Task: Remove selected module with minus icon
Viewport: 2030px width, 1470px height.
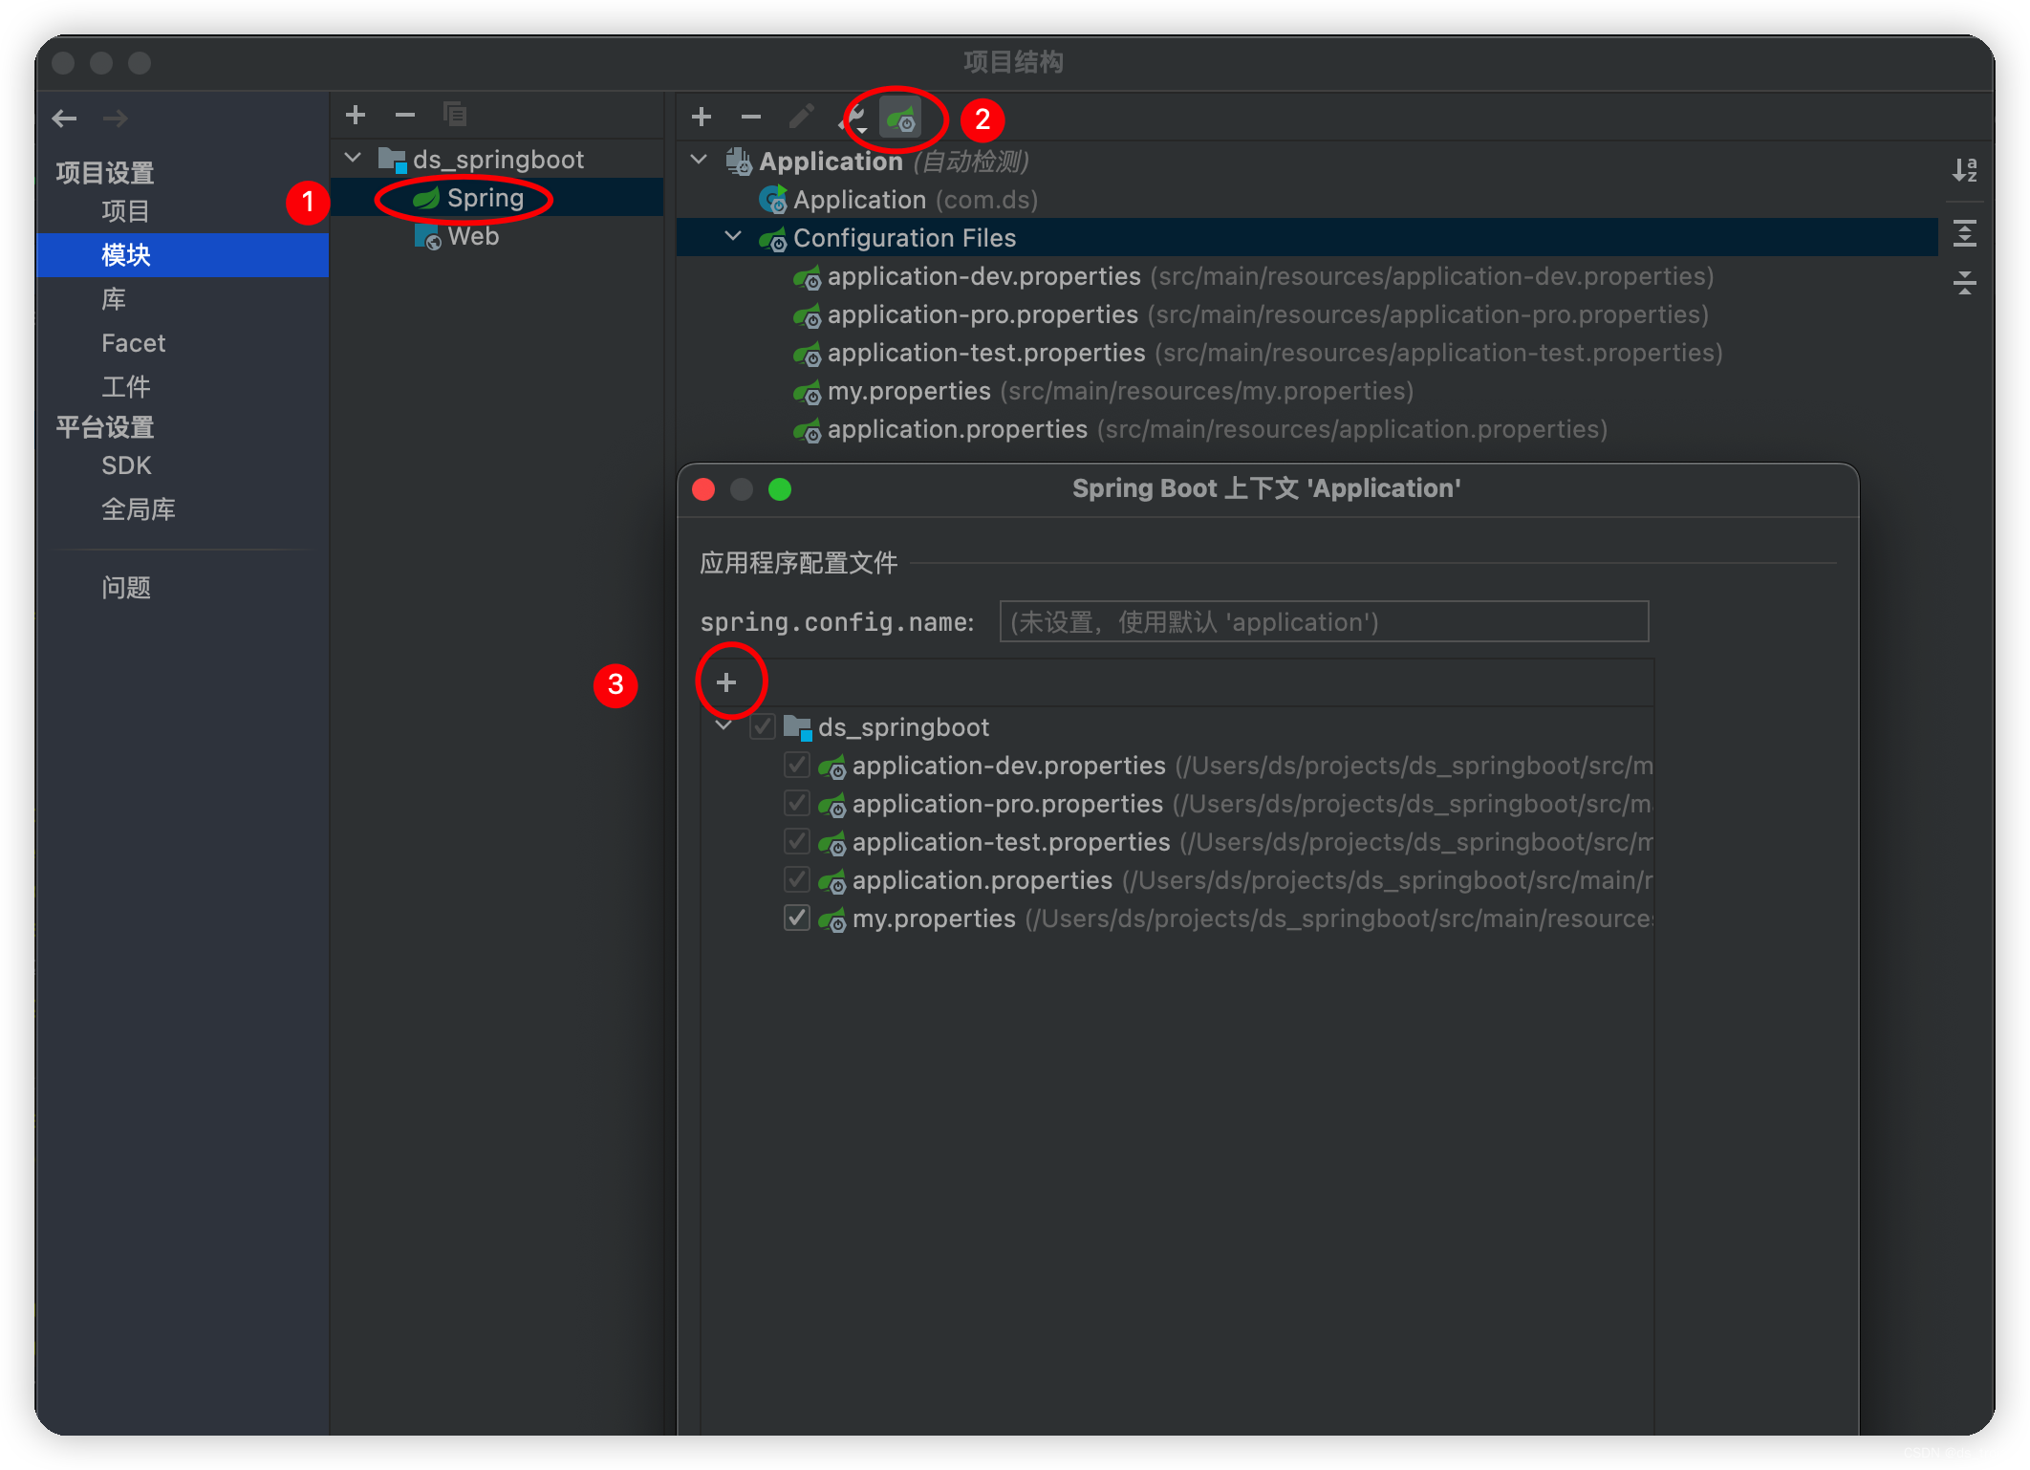Action: [405, 115]
